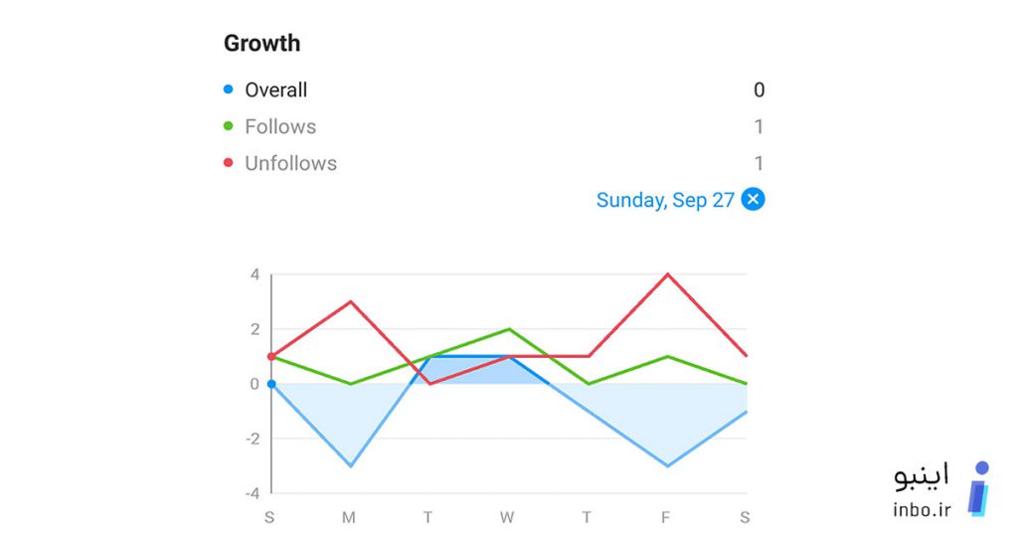Viewport: 1018px width, 543px height.
Task: Click the Sunday, Sep 27 date text
Action: point(665,200)
